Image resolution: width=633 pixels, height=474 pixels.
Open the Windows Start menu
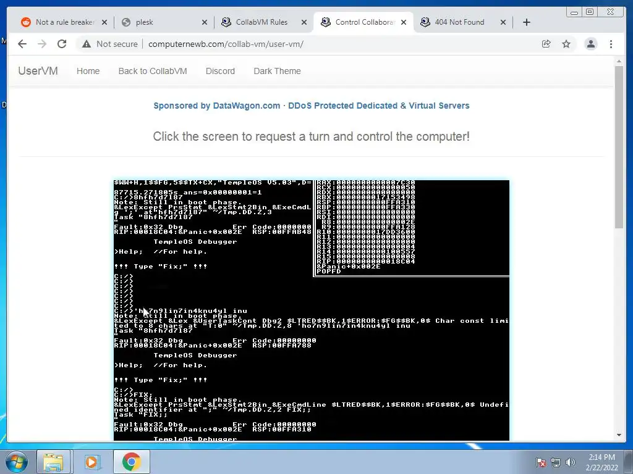tap(16, 462)
